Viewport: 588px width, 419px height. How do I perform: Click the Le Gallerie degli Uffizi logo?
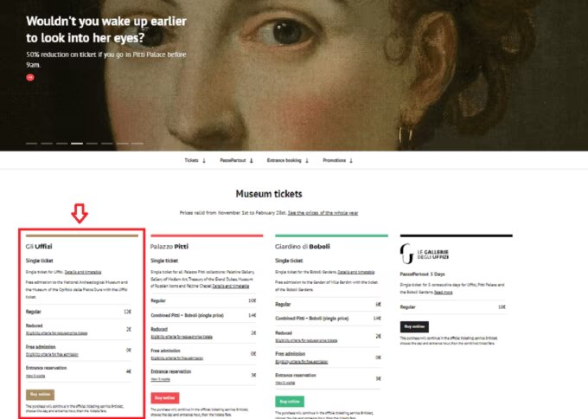[x=424, y=254]
